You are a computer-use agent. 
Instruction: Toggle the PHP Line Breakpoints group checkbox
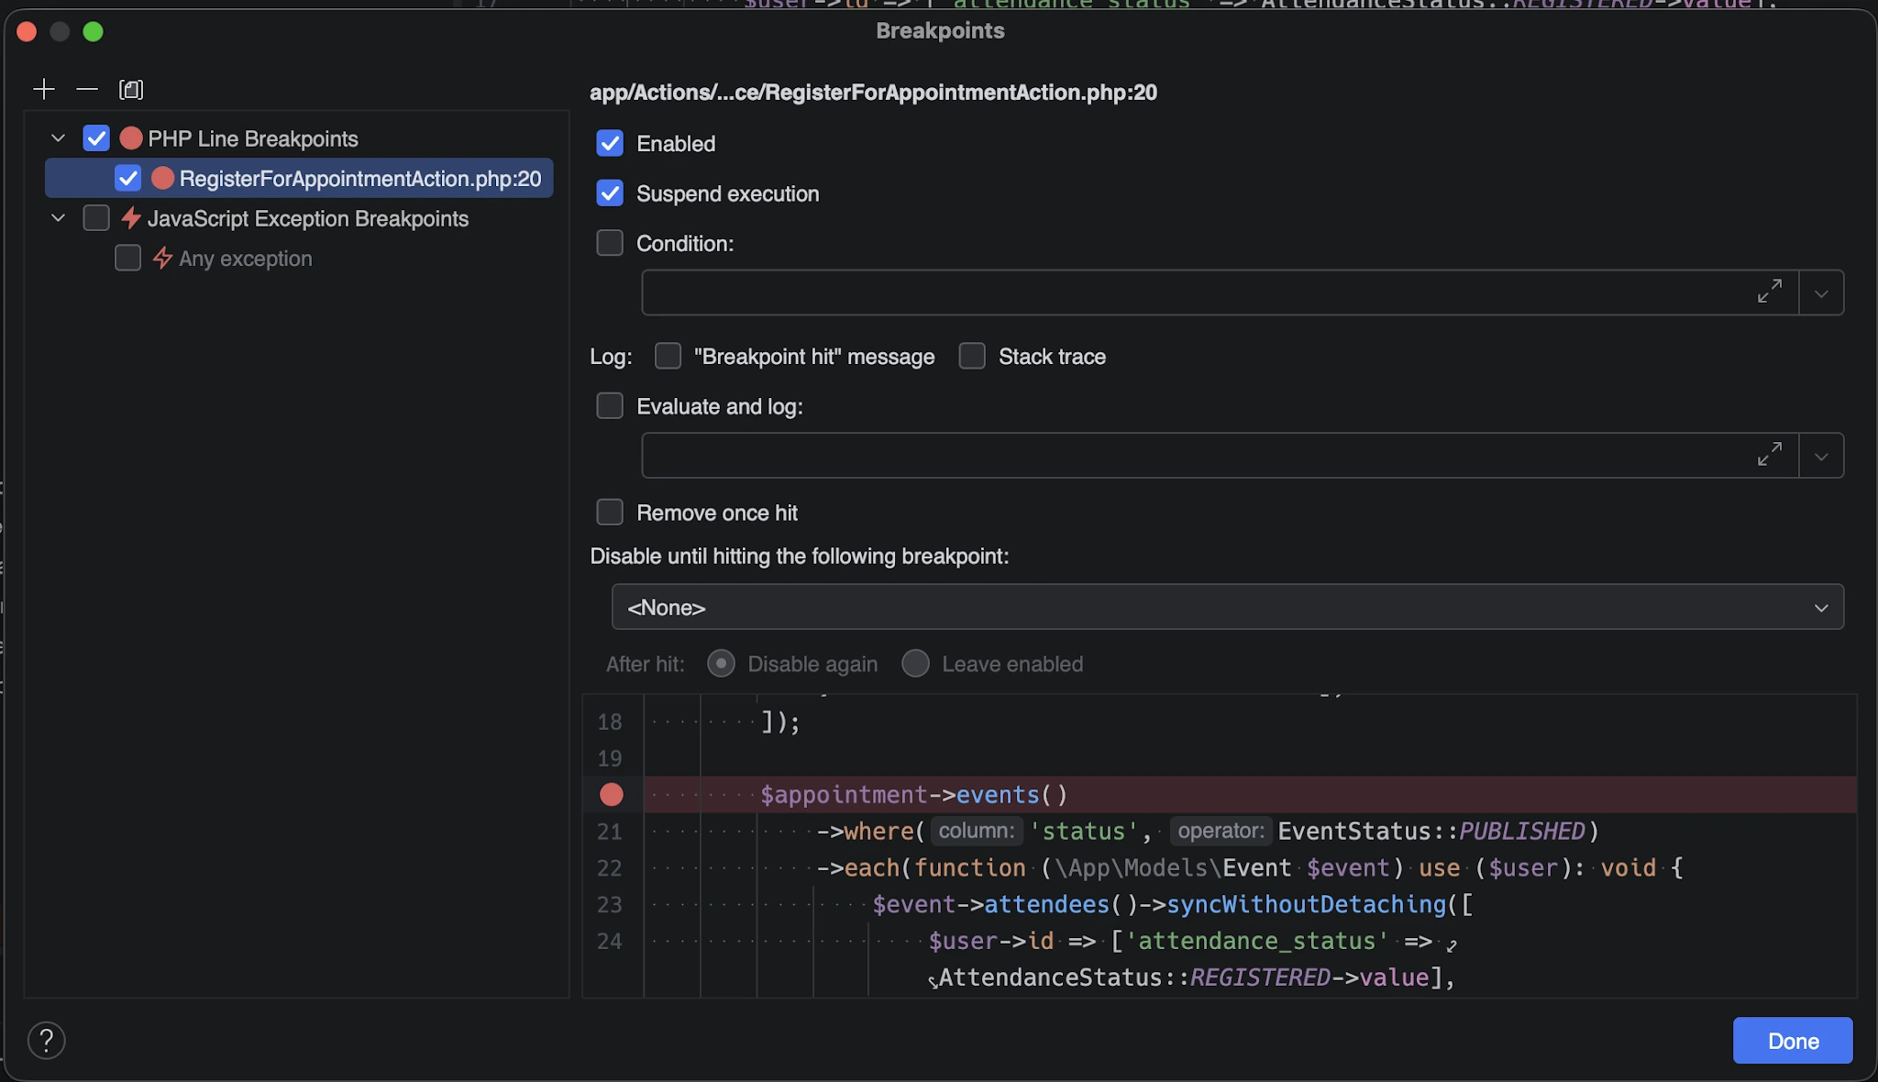click(x=96, y=138)
